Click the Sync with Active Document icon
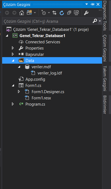The height and width of the screenshot is (189, 111). [54, 13]
